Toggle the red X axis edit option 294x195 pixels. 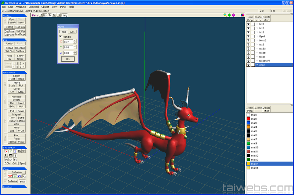pyautogui.click(x=6, y=151)
